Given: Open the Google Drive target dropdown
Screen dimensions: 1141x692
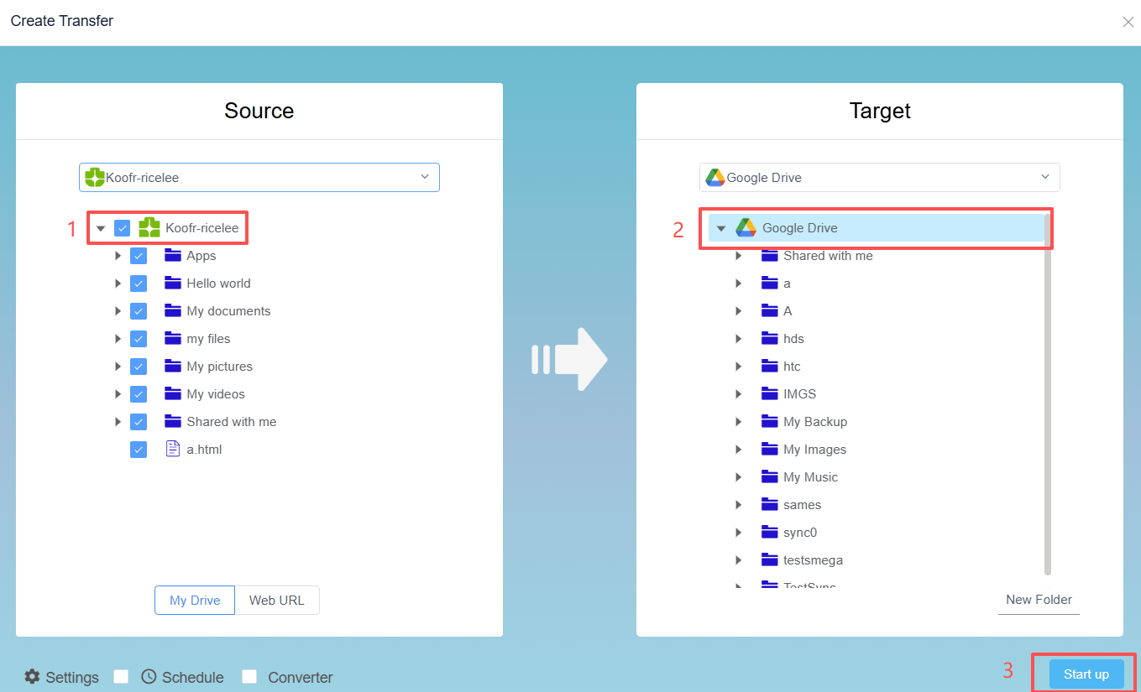Looking at the screenshot, I should tap(880, 177).
